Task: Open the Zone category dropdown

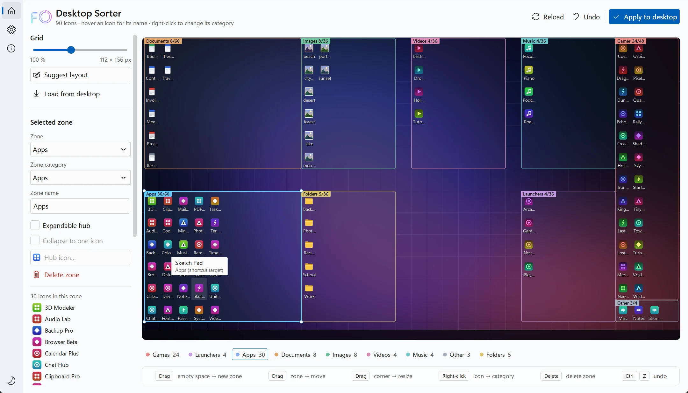Action: pos(80,178)
